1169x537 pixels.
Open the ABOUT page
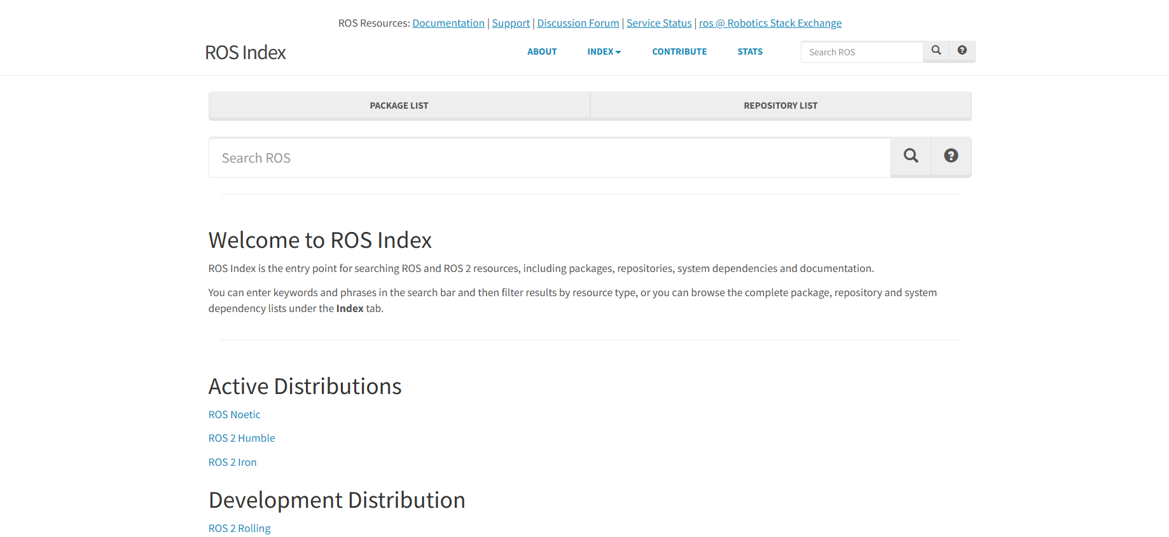tap(542, 52)
